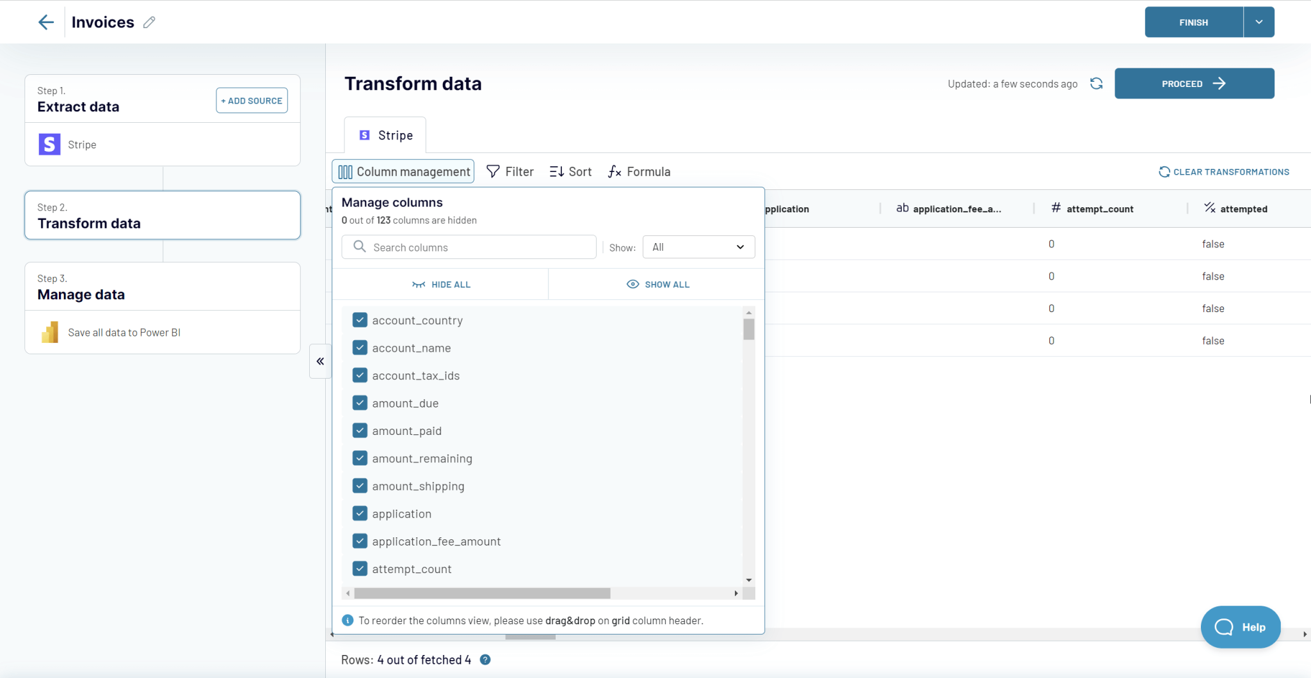1311x678 pixels.
Task: Edit the Invoices title with the pencil icon
Action: [150, 22]
